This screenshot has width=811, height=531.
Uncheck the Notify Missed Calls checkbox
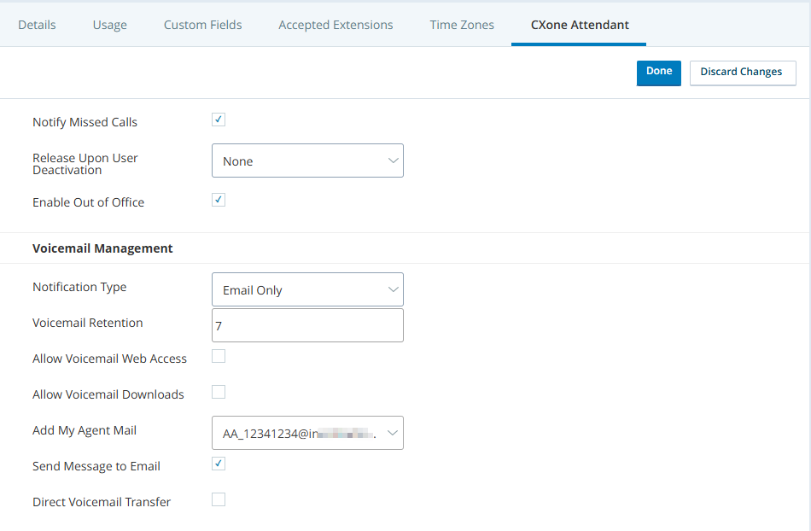tap(219, 120)
